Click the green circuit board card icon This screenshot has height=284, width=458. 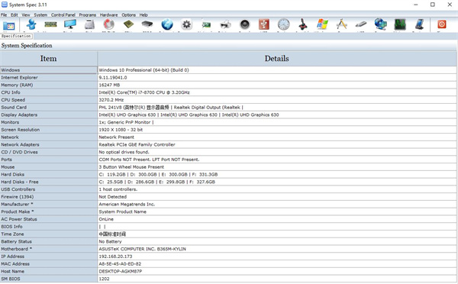point(206,25)
